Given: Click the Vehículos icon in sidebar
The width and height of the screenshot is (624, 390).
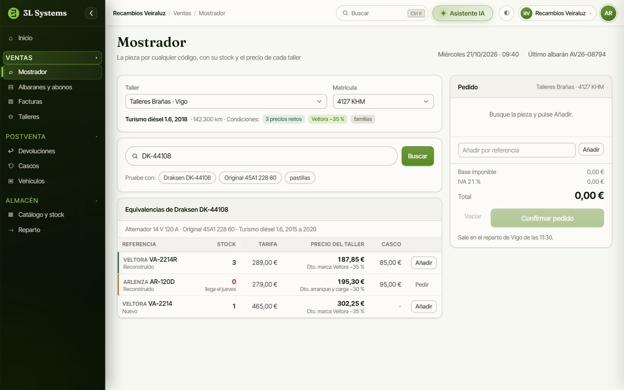Looking at the screenshot, I should click(x=11, y=181).
